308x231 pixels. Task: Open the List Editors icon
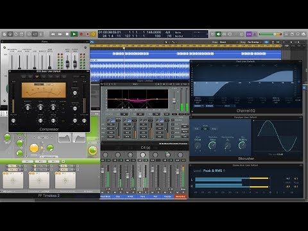click(286, 34)
